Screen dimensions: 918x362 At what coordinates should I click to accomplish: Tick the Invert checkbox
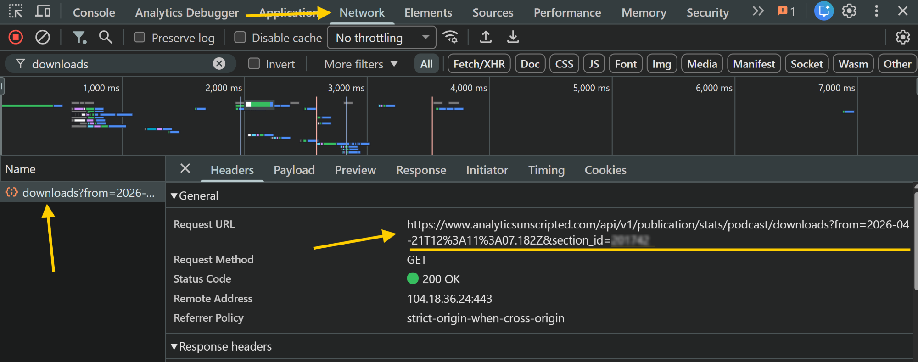254,64
